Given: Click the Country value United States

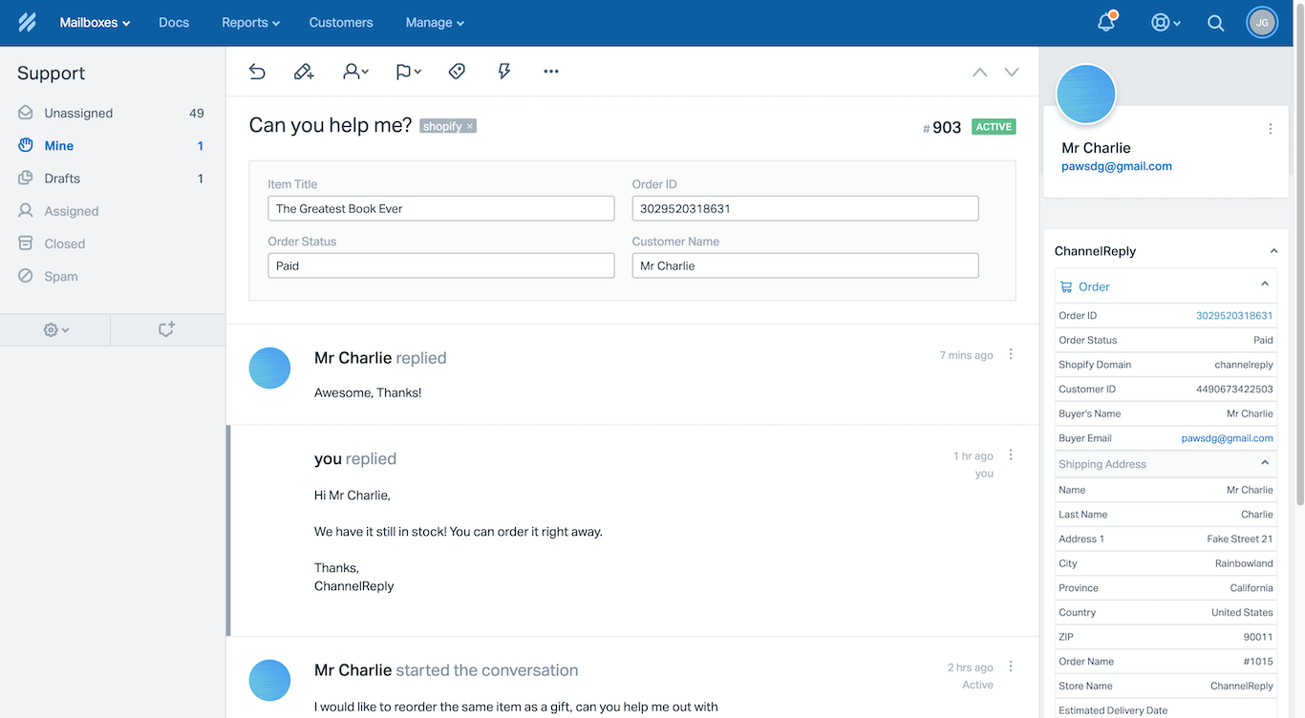Looking at the screenshot, I should click(x=1242, y=612).
